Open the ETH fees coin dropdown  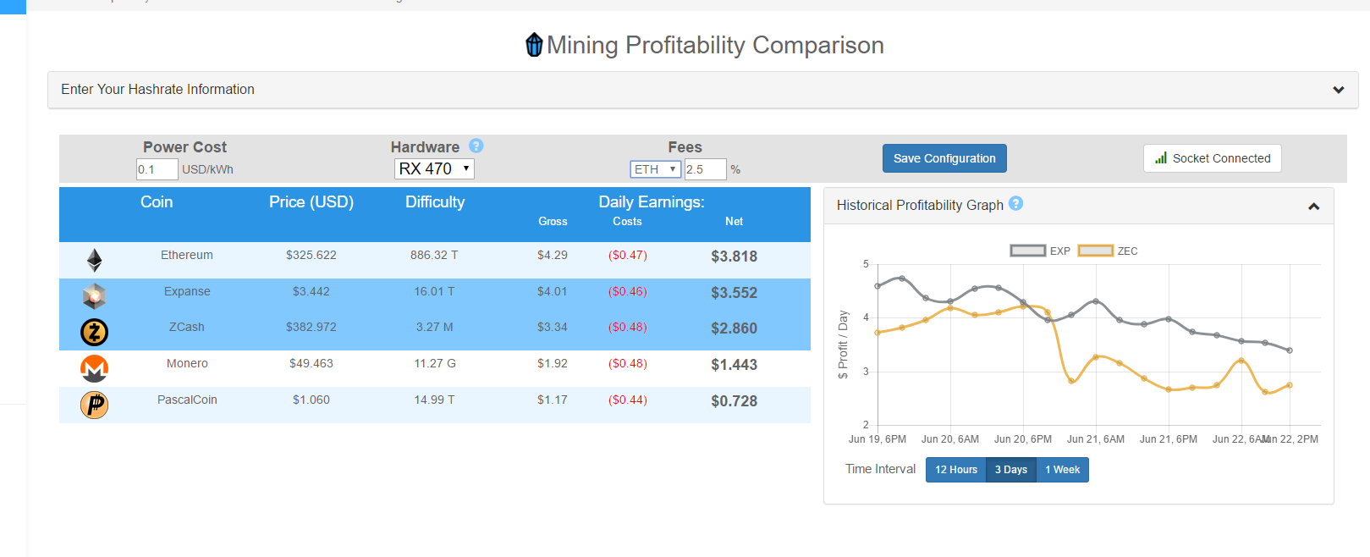(655, 169)
